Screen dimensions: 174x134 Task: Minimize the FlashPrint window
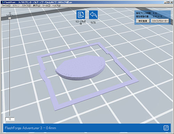166,2
